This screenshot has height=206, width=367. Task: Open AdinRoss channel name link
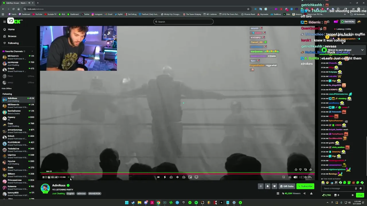click(59, 185)
